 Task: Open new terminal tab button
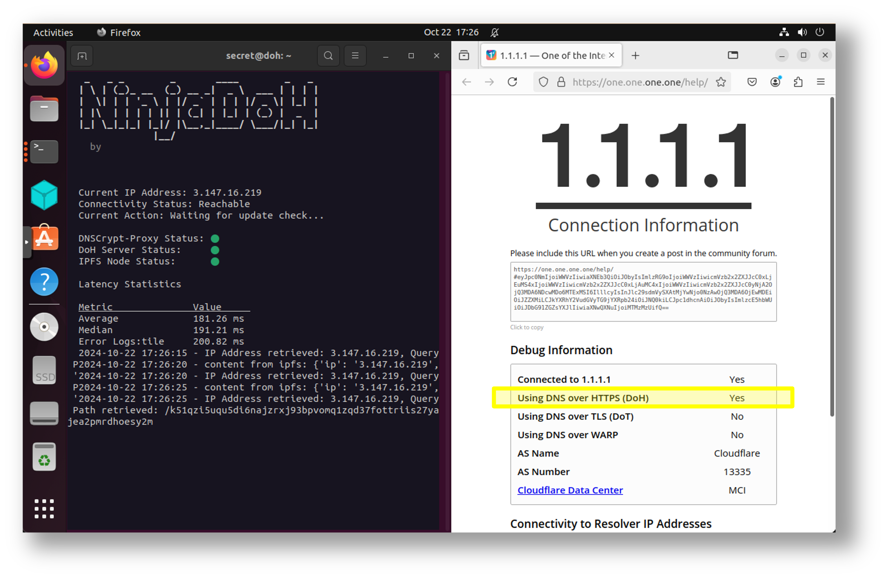[82, 56]
